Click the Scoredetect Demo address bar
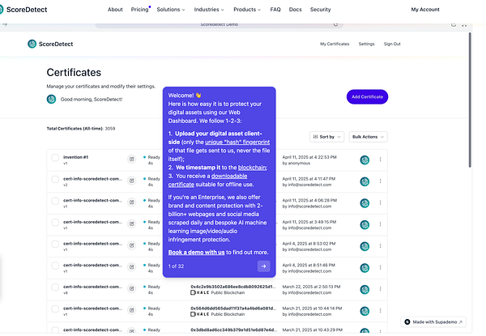 [220, 24]
